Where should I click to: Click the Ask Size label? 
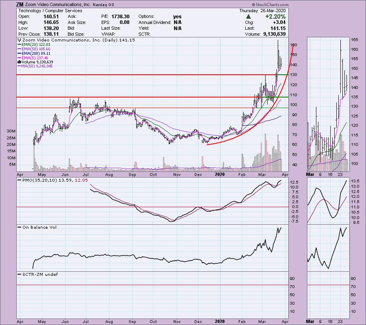click(77, 22)
